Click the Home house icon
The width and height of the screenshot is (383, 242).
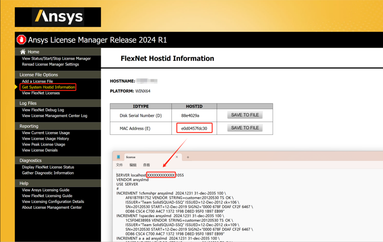[x=23, y=52]
